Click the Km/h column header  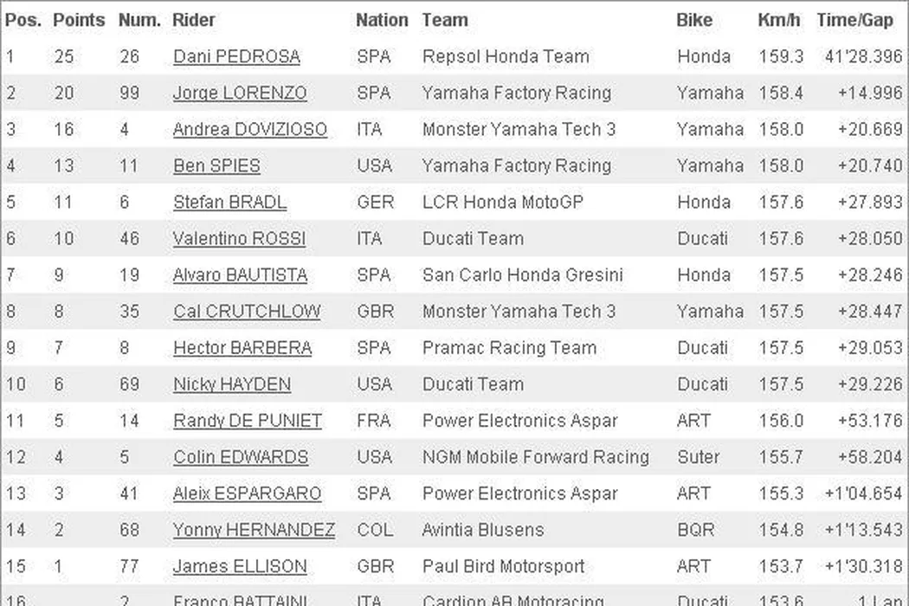[779, 20]
